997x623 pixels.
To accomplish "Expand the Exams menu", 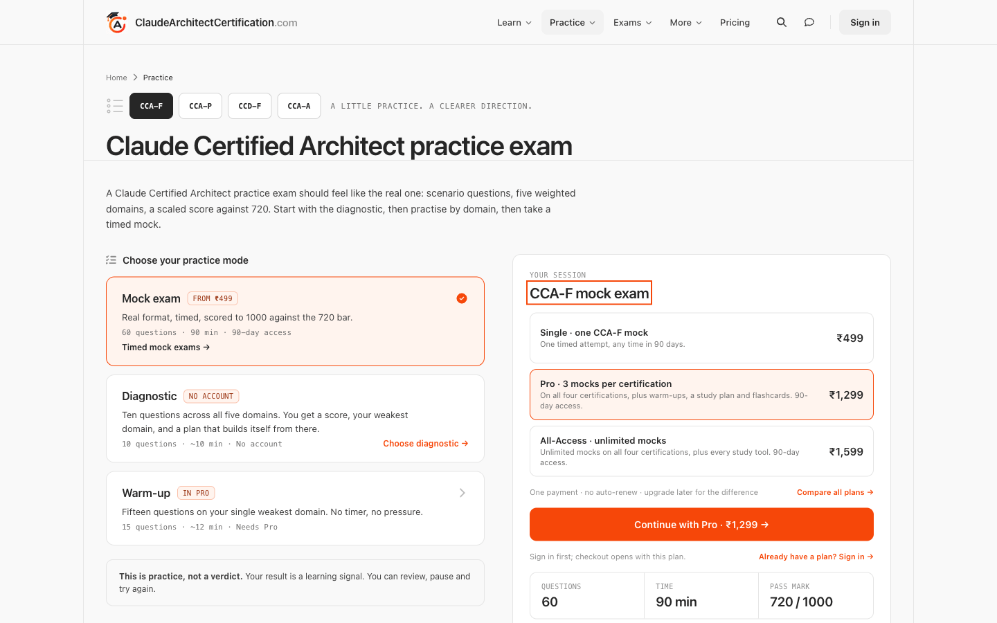I will click(x=633, y=22).
